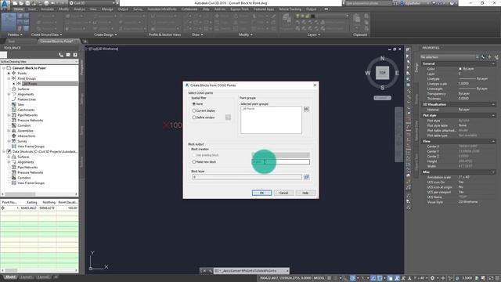The image size is (501, 282).
Task: Click the Sites icon in Prospector tree
Action: click(14, 104)
